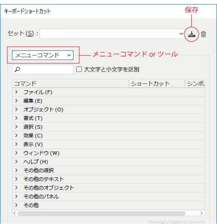Expand the ウィンドウ (W) row chevron

coord(17,153)
